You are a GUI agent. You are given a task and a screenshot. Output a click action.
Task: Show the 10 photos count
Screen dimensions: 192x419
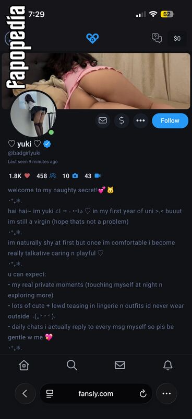click(70, 176)
